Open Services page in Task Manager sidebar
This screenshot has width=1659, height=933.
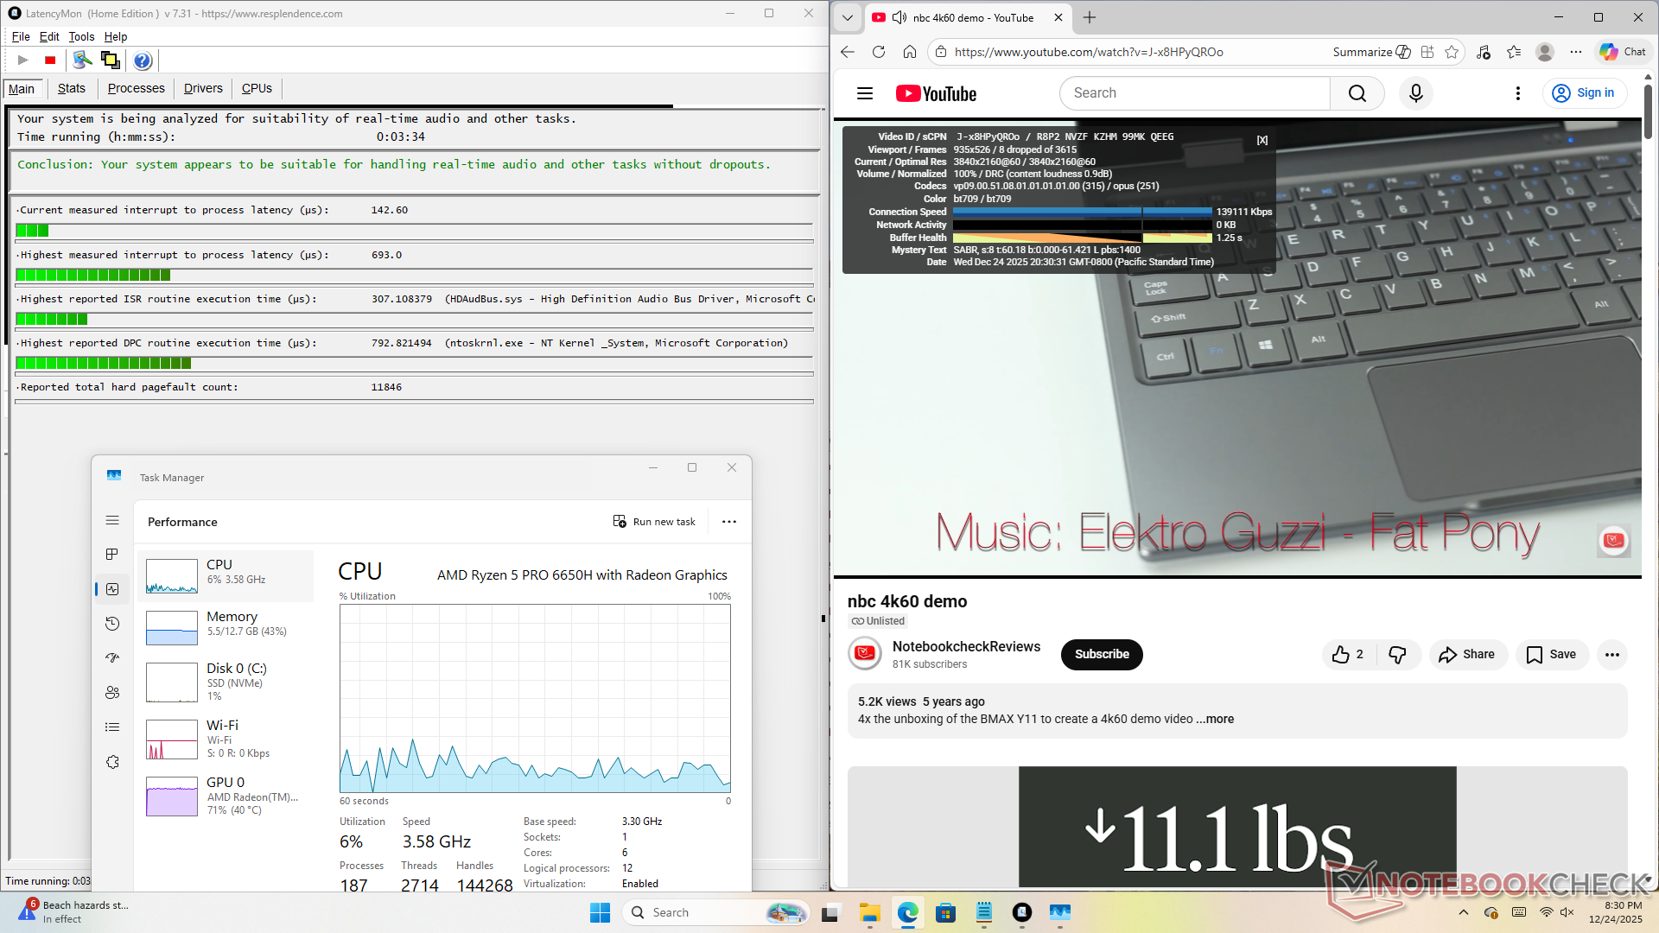(112, 762)
